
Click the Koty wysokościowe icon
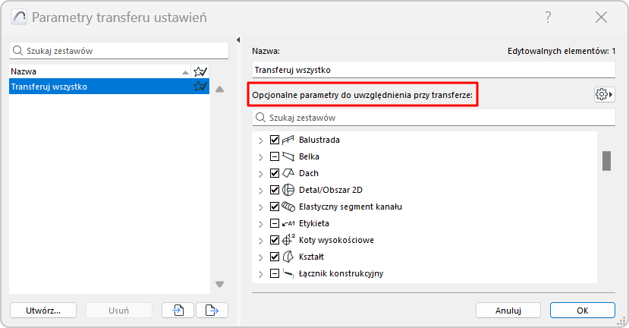288,240
